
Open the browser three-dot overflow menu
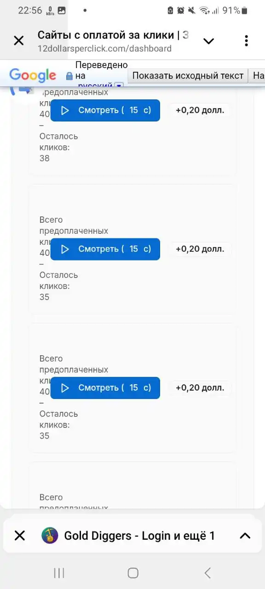click(x=247, y=40)
